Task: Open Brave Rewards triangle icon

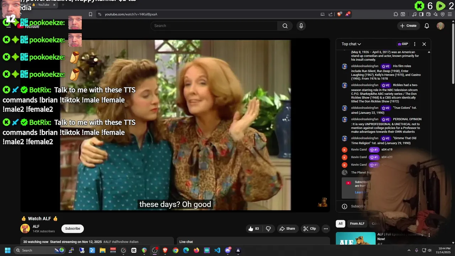Action: pos(348,14)
